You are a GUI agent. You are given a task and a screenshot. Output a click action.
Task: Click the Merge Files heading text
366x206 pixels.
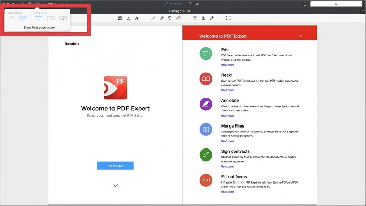point(233,126)
